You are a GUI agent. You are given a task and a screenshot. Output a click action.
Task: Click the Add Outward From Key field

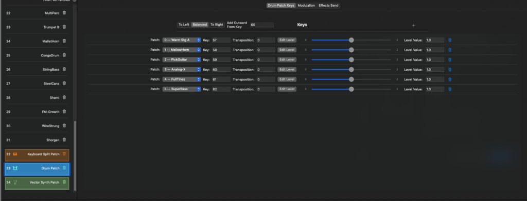point(262,25)
